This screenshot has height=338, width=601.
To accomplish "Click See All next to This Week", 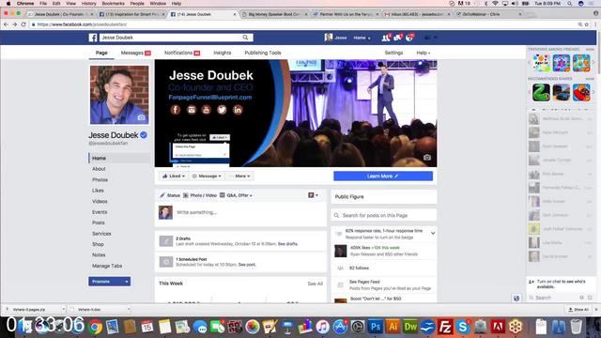I will pyautogui.click(x=316, y=284).
